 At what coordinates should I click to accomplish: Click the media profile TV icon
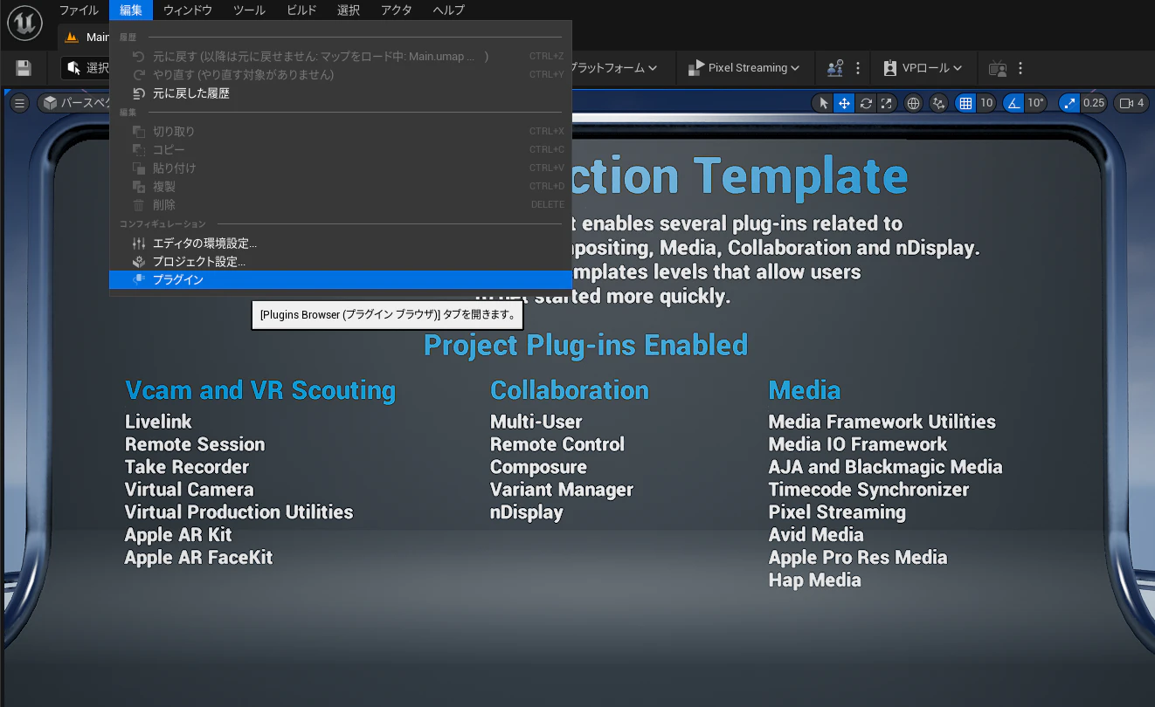(997, 68)
